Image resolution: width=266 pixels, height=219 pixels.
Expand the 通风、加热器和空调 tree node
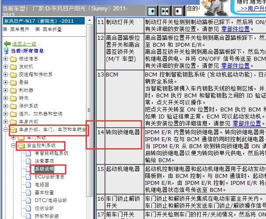pos(5,114)
